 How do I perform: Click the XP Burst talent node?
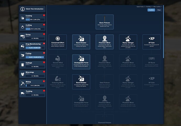coord(151,62)
